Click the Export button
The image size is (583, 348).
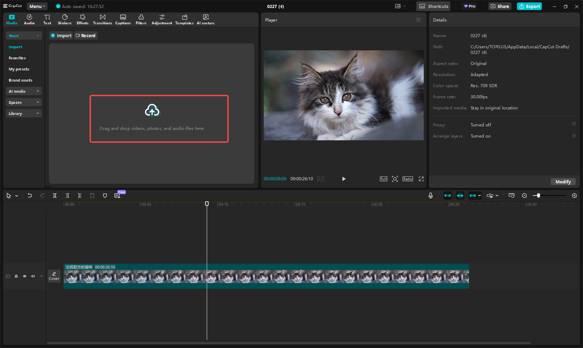pyautogui.click(x=529, y=6)
